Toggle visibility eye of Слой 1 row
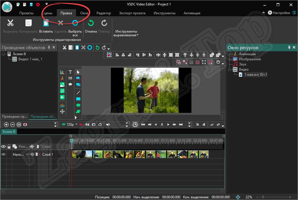The height and width of the screenshot is (200, 298). click(3, 154)
